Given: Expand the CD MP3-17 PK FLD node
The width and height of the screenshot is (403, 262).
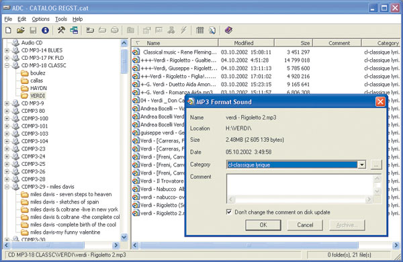Looking at the screenshot, I should (x=7, y=58).
